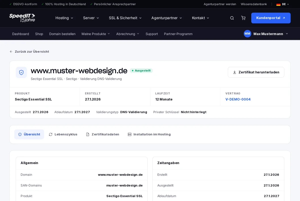This screenshot has height=201, width=300.
Task: Click Zurück zur Übersicht link
Action: (29, 52)
